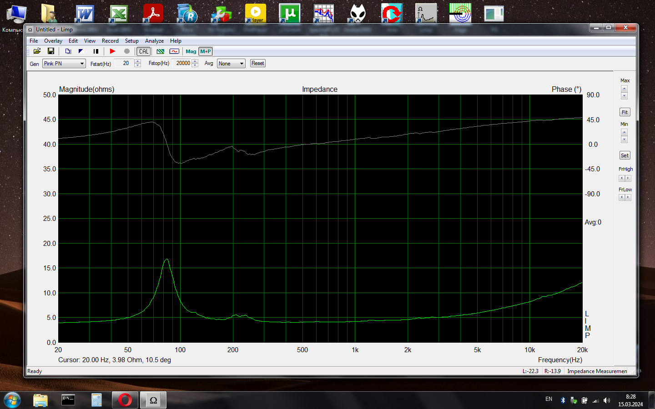Click the green overlay icon in the toolbar
This screenshot has width=655, height=409.
[x=161, y=51]
